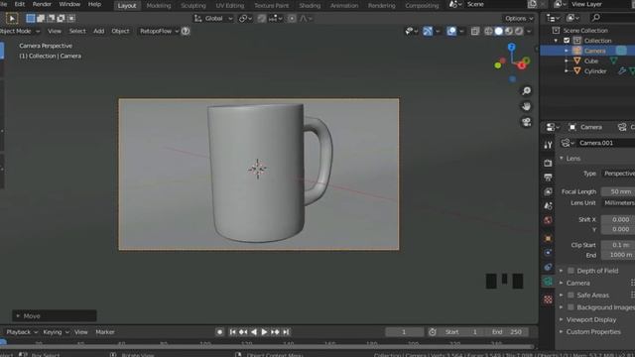Switch to wireframe shading mode
The width and height of the screenshot is (635, 357).
click(488, 31)
